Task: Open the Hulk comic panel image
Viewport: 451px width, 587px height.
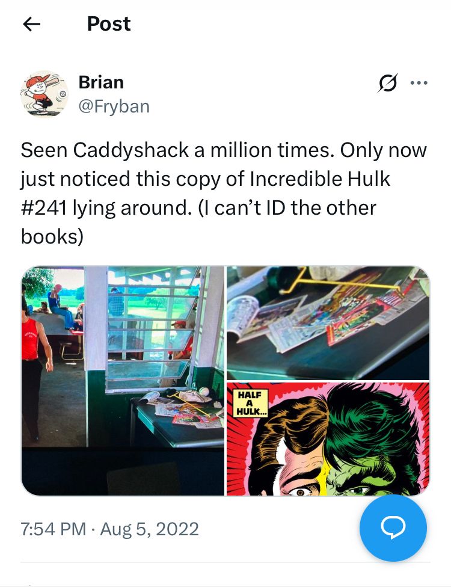Action: (328, 439)
